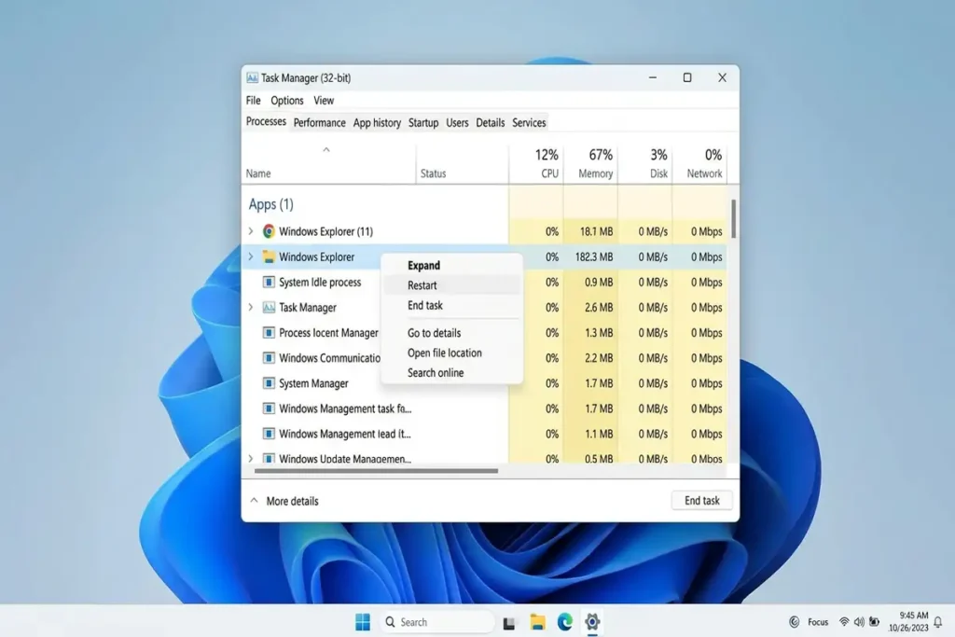Image resolution: width=955 pixels, height=637 pixels.
Task: Click the 182.3 MB memory value
Action: (x=594, y=257)
